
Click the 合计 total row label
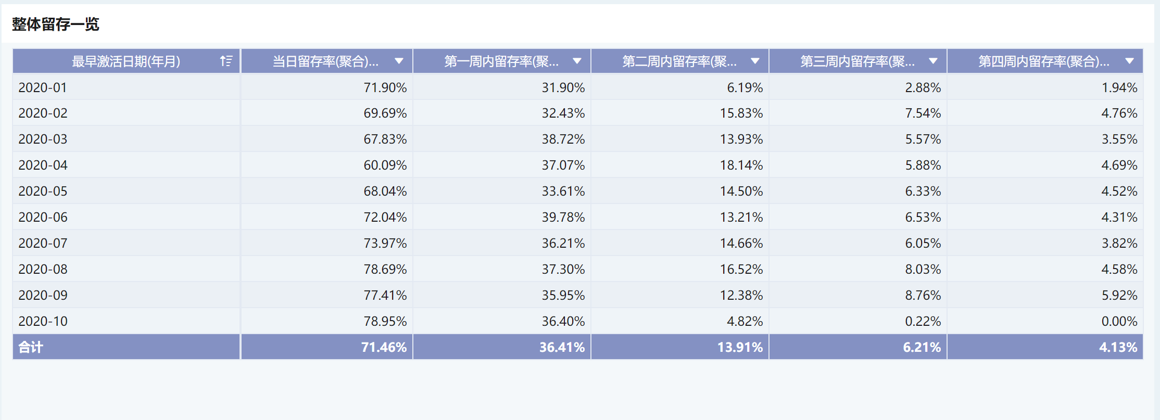(31, 347)
